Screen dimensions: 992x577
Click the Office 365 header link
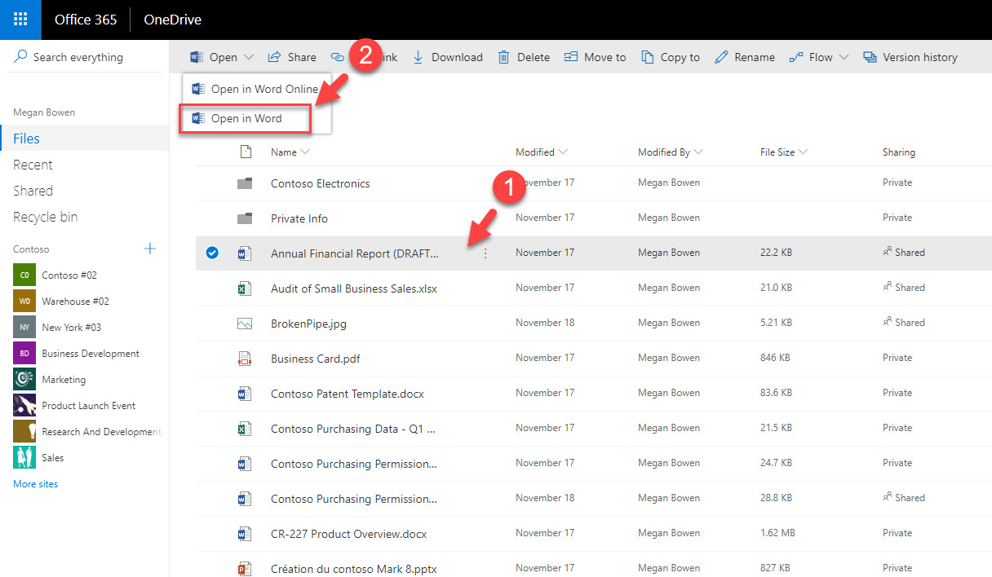pyautogui.click(x=86, y=20)
